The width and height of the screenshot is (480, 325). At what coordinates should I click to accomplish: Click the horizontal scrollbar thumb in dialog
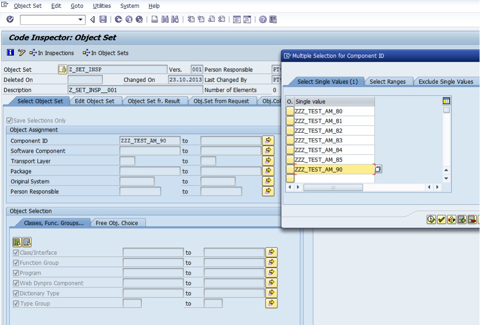coord(333,187)
